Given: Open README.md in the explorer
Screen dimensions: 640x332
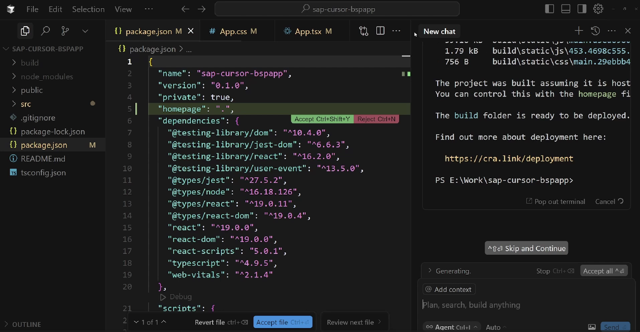Looking at the screenshot, I should (53, 159).
